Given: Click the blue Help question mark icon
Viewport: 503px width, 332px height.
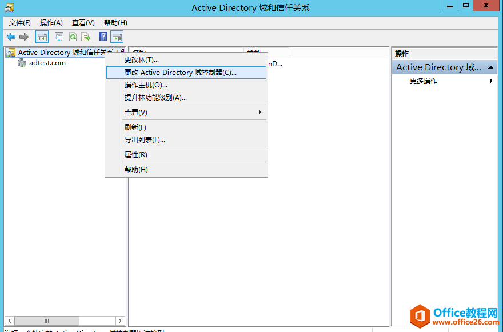Looking at the screenshot, I should [x=103, y=37].
